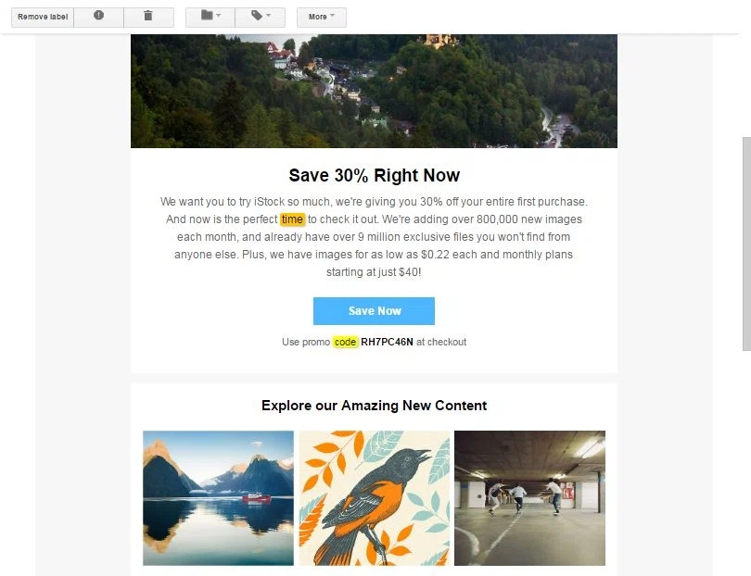Click the arrow beside the tag icon
Screen dimensions: 751x576
[x=268, y=16]
